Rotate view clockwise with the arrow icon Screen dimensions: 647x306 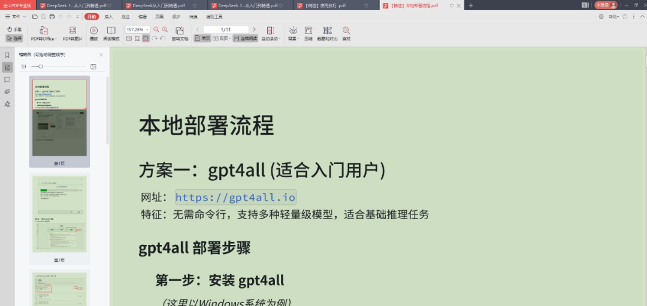tap(155, 38)
